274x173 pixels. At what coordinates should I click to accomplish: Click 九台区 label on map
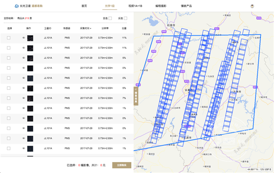click(211, 76)
